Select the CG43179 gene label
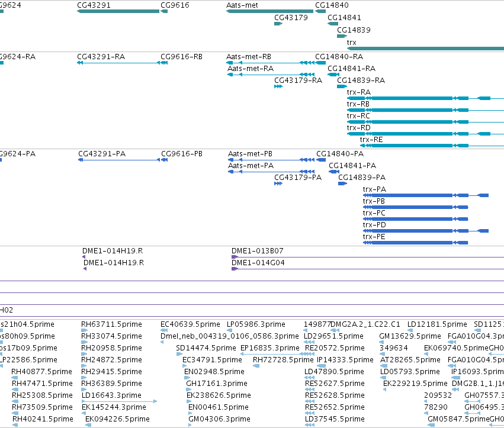Screen dimensions: 504x428 [291, 17]
